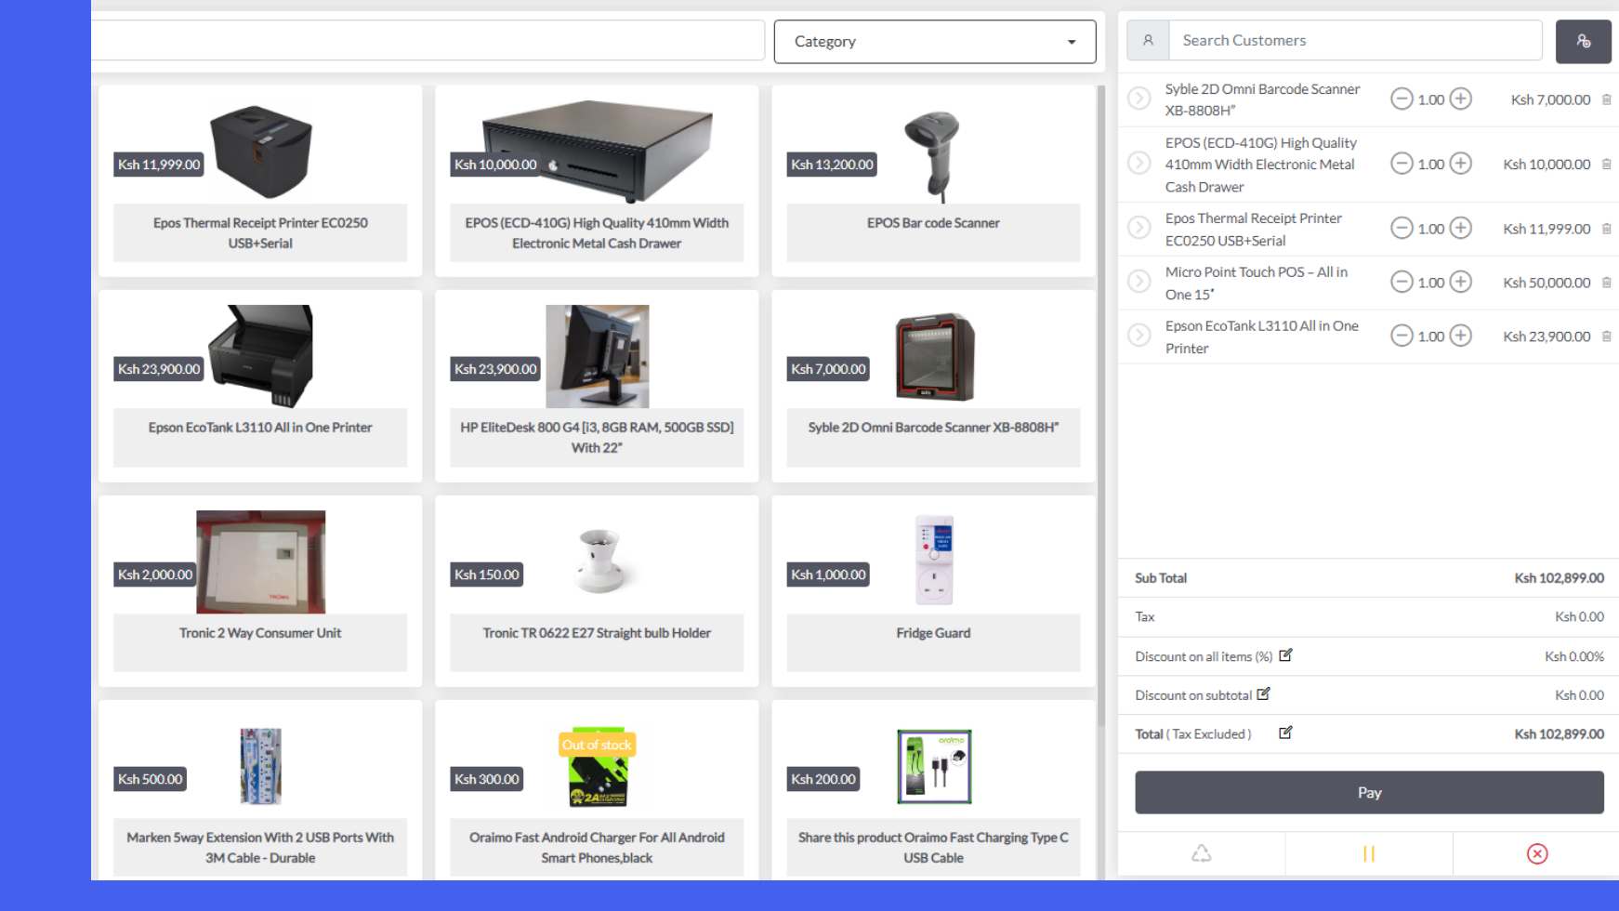Click edit icon beside Total (Tax Excluded)
Viewport: 1619px width, 911px height.
tap(1285, 733)
